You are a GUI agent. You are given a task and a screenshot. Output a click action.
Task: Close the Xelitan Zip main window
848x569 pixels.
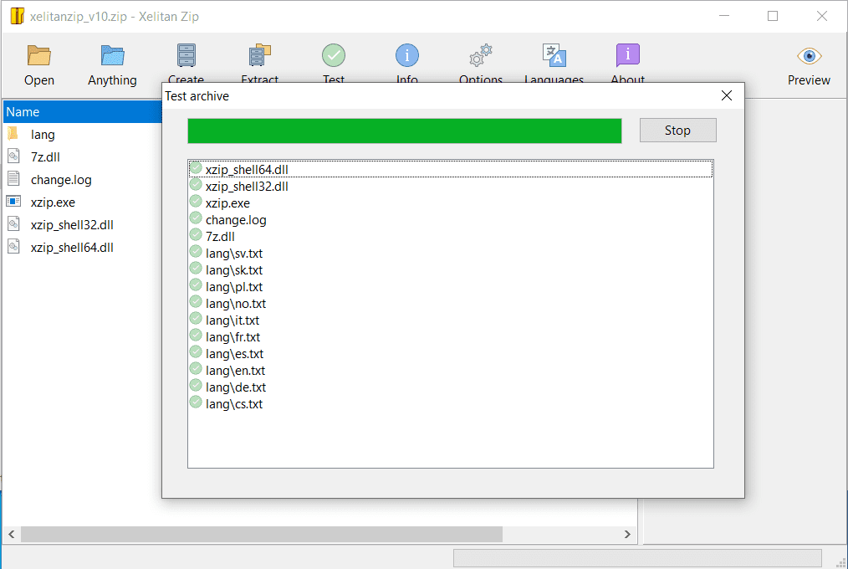coord(822,16)
